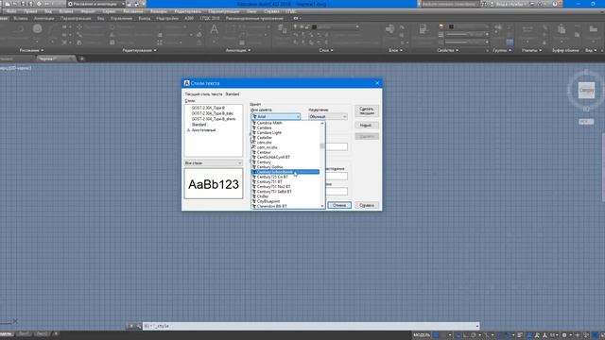The image size is (605, 340).
Task: Click the Paste icon in the clipboard panel
Action: (x=562, y=29)
